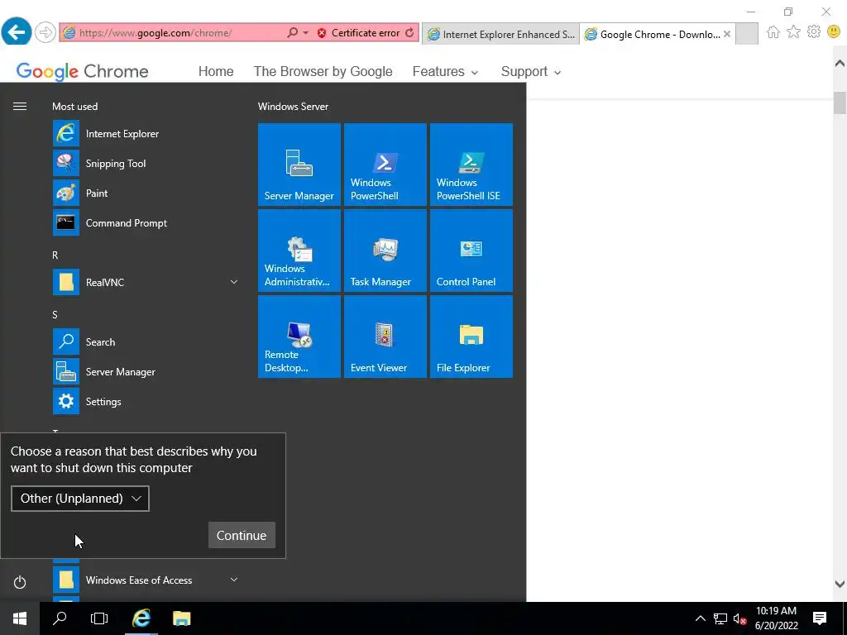The width and height of the screenshot is (847, 635).
Task: Click the smiley feedback icon
Action: (834, 32)
